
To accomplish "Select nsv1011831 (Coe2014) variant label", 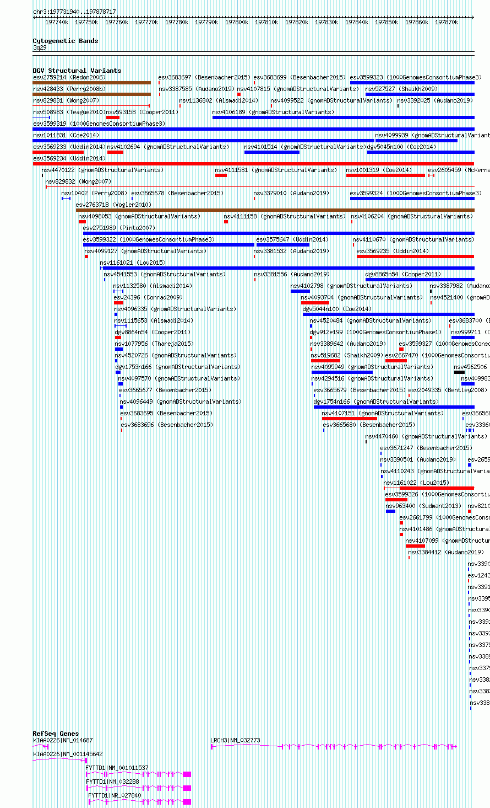I will pos(66,135).
